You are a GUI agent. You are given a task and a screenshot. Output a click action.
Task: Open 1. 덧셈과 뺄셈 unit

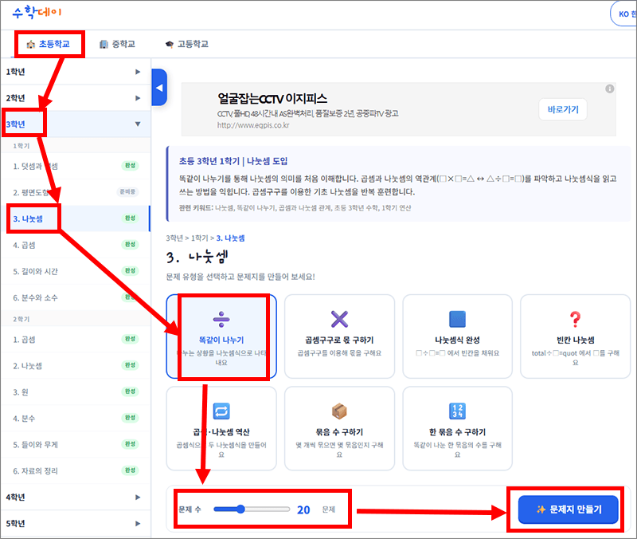76,166
